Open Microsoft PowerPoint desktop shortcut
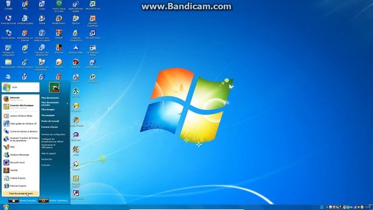373x210 pixels. point(93,21)
